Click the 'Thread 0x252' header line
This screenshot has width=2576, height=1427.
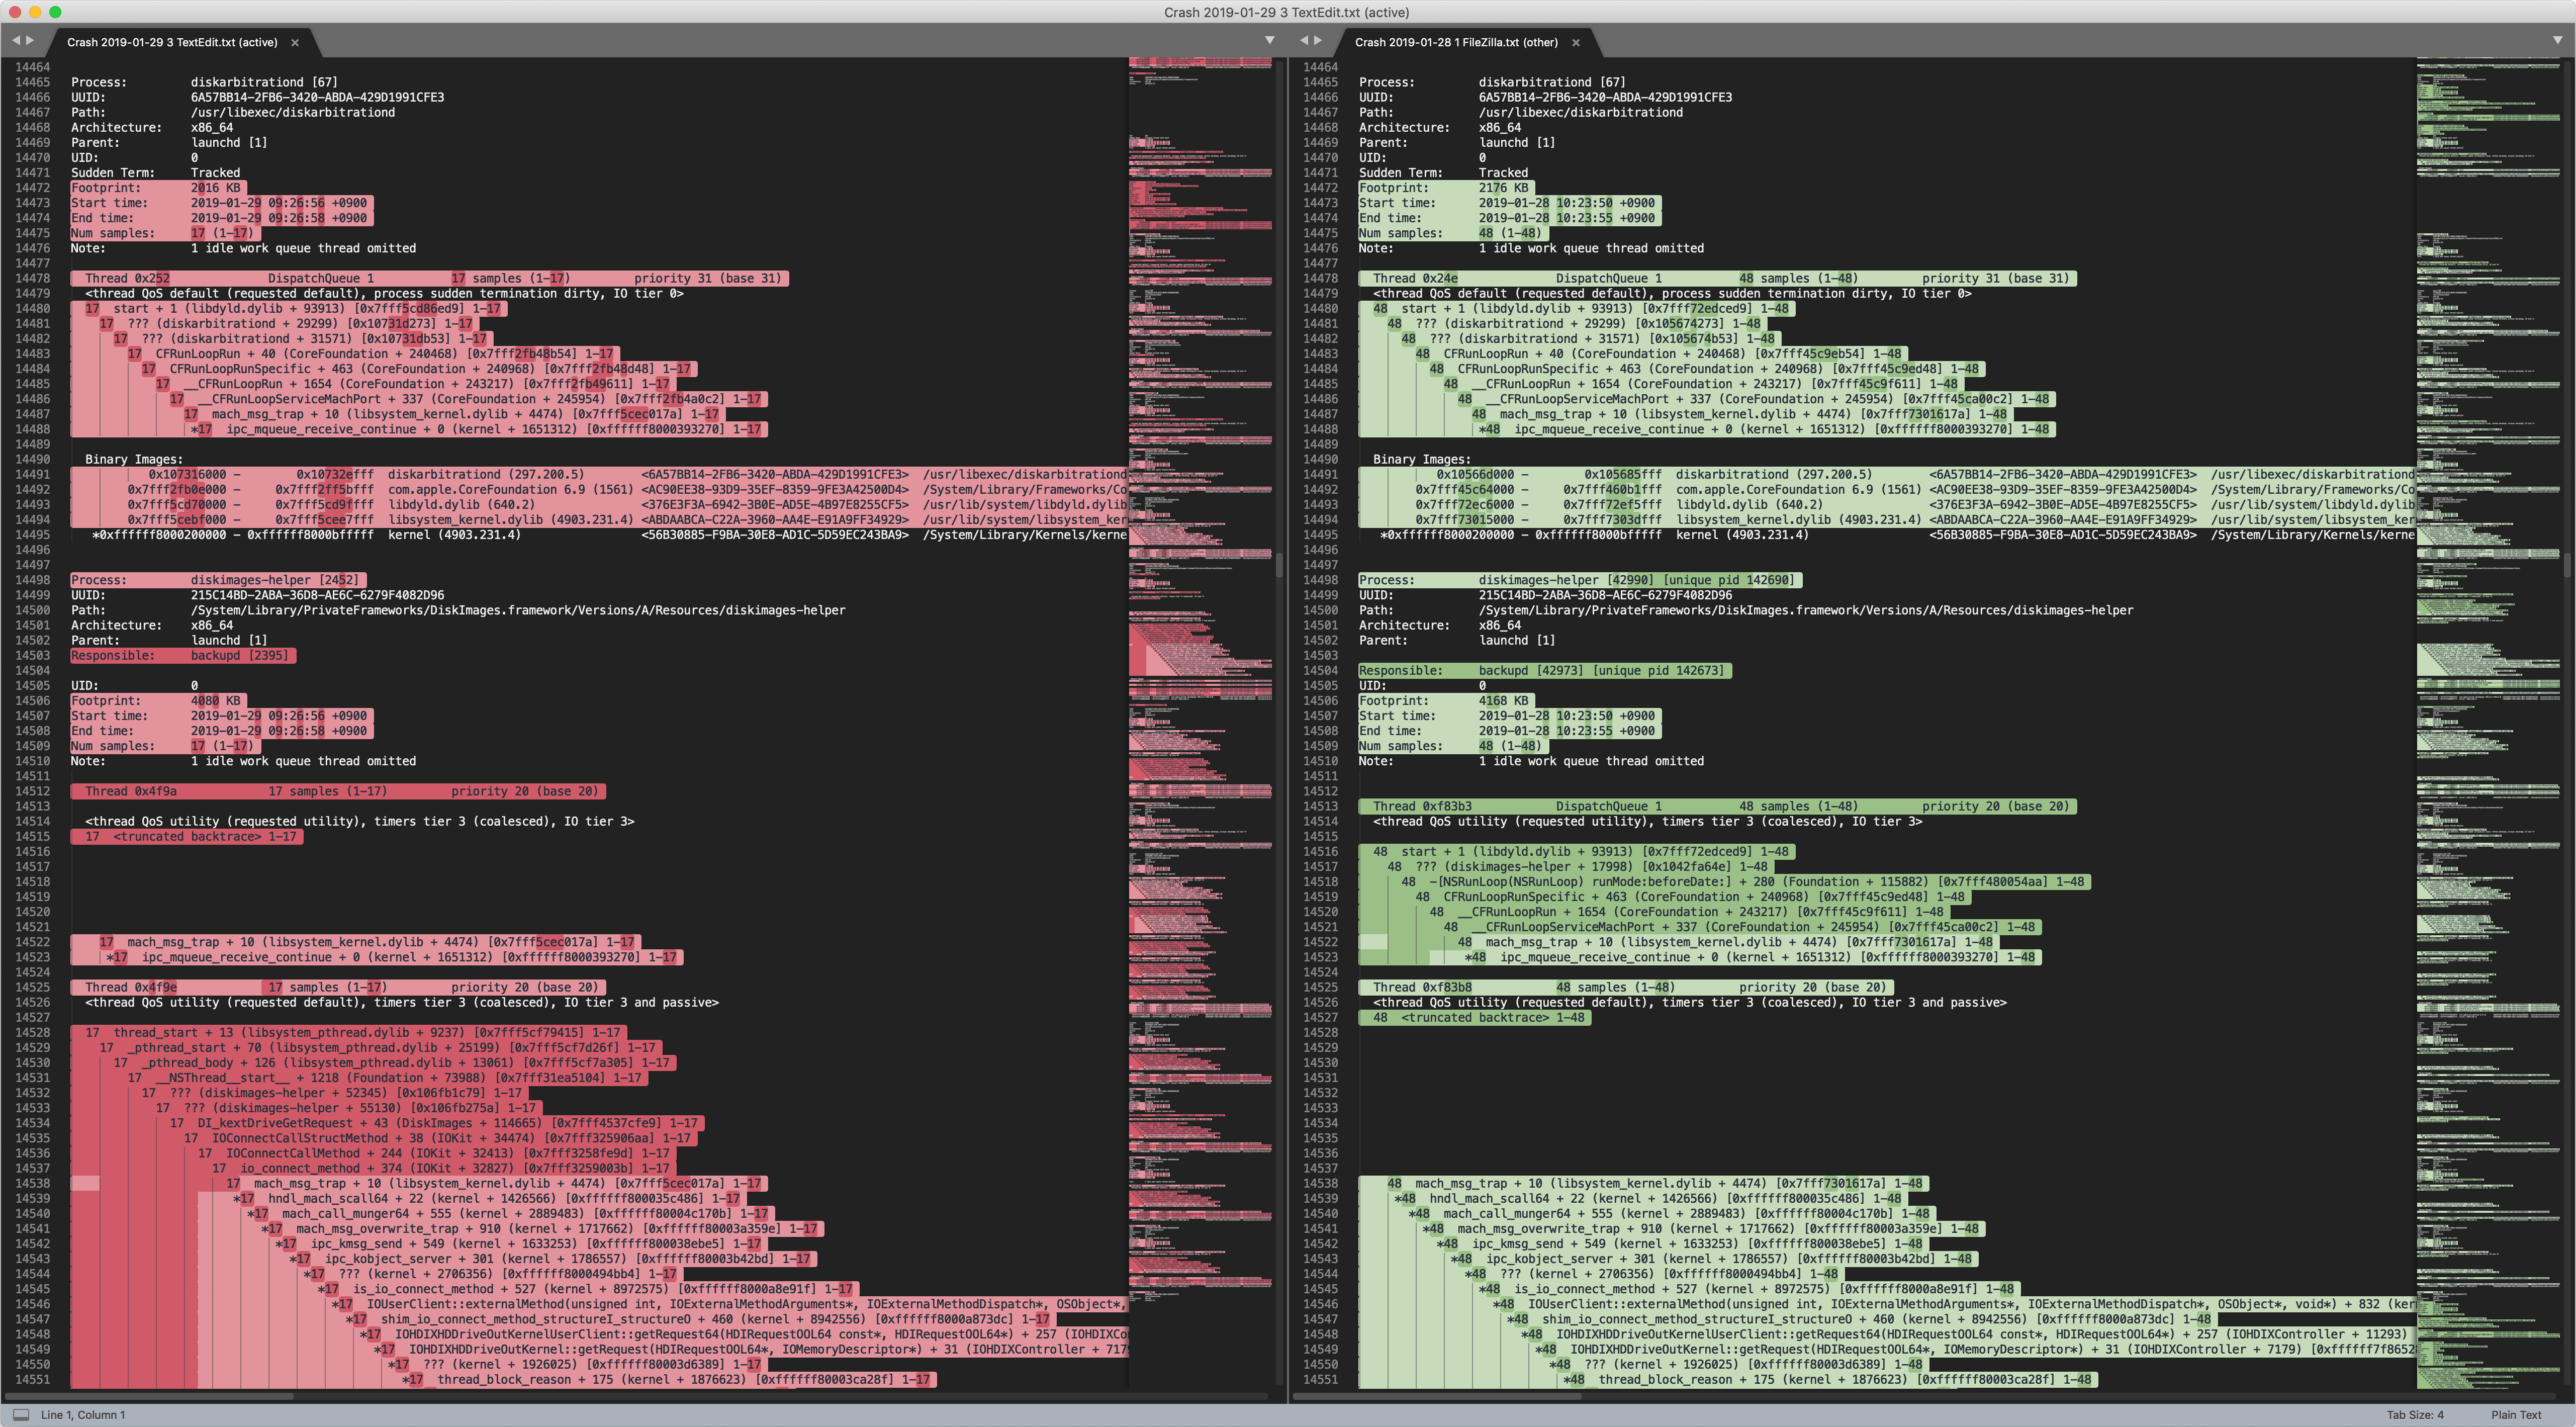click(429, 278)
